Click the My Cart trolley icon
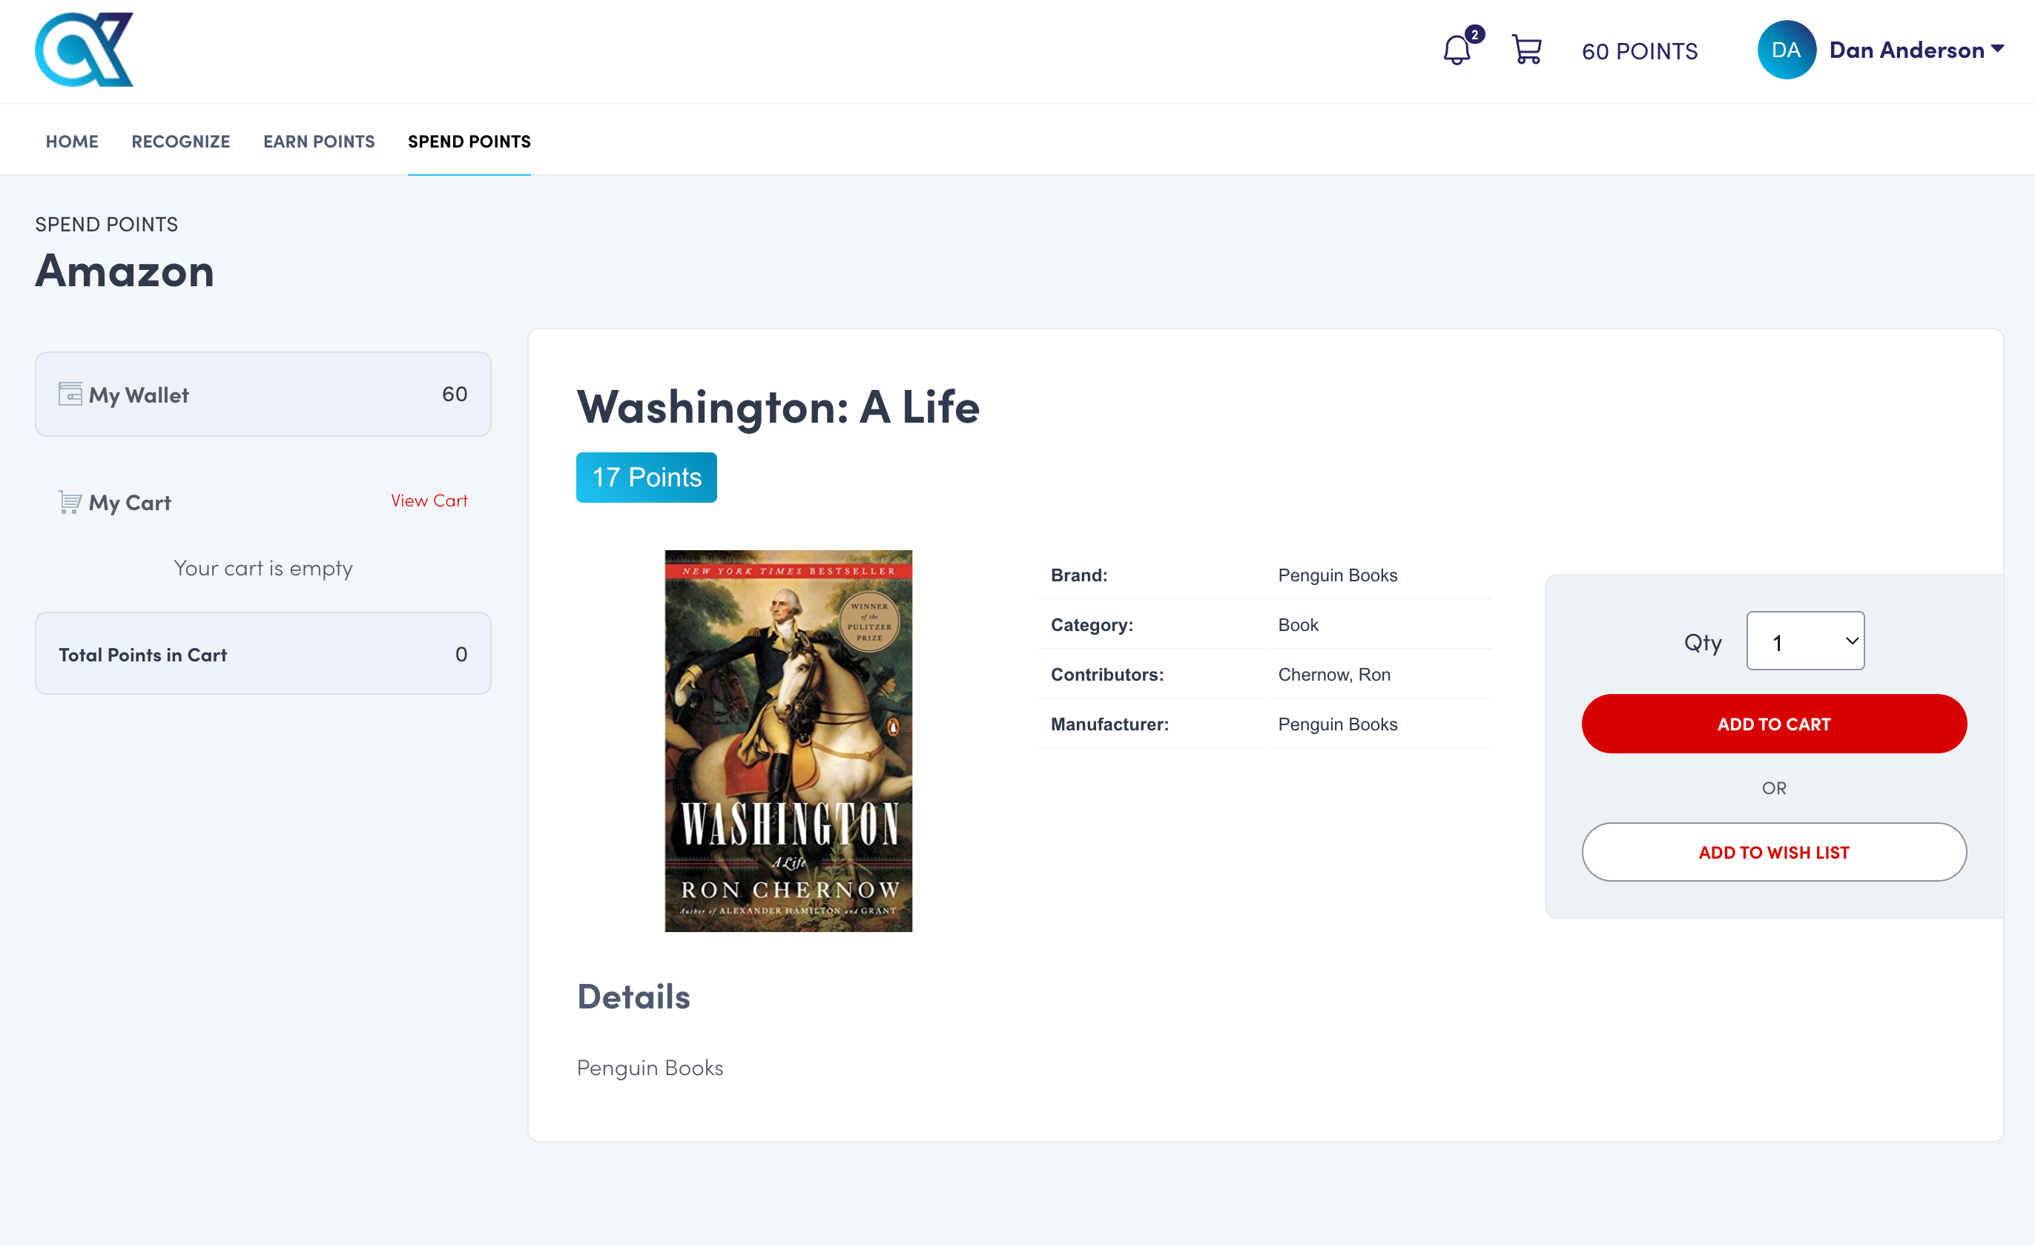2035x1245 pixels. [70, 502]
